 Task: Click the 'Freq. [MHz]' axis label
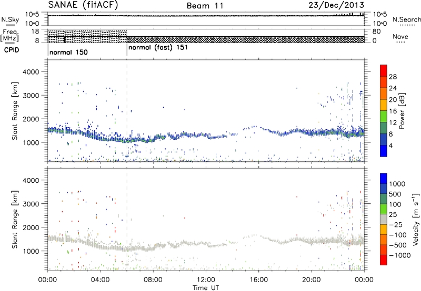click(11, 35)
